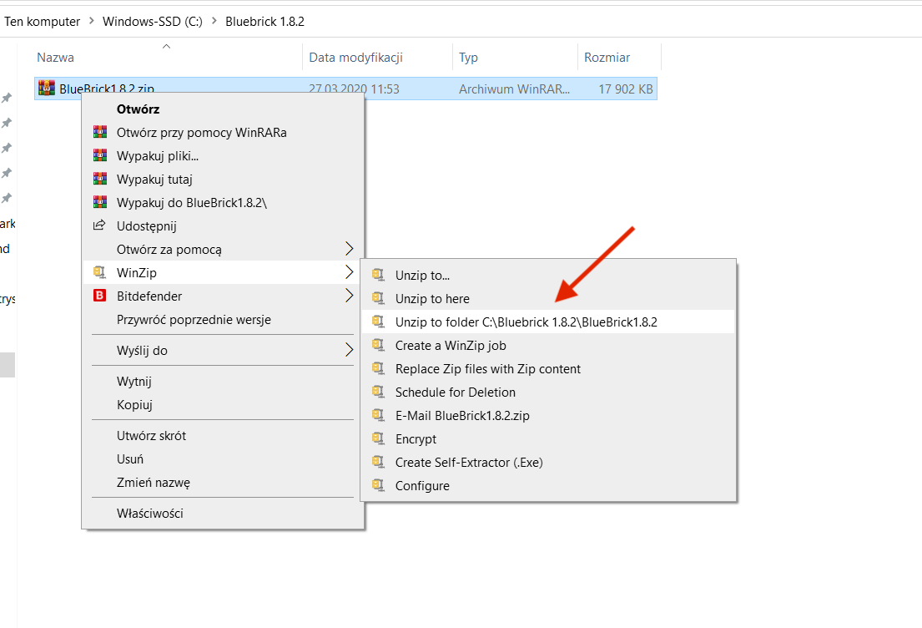Screen dimensions: 922x628
Task: Open the 'Wyślij do' menu entry
Action: pos(223,350)
